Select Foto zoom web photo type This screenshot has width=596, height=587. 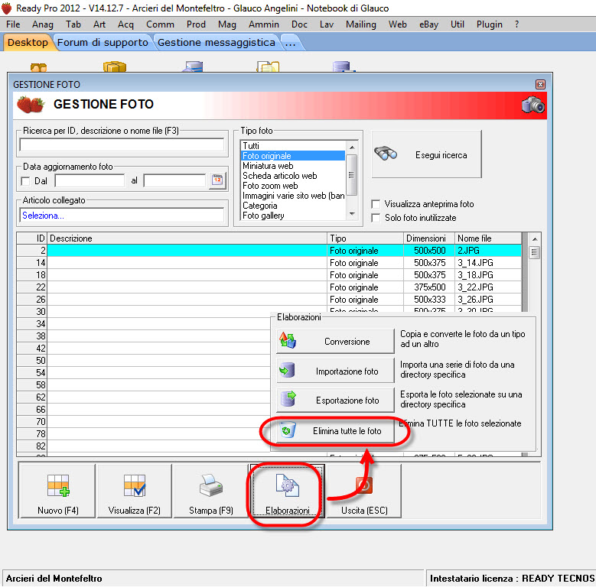click(x=293, y=185)
